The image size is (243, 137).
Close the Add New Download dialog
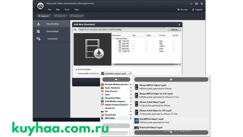(x=179, y=25)
